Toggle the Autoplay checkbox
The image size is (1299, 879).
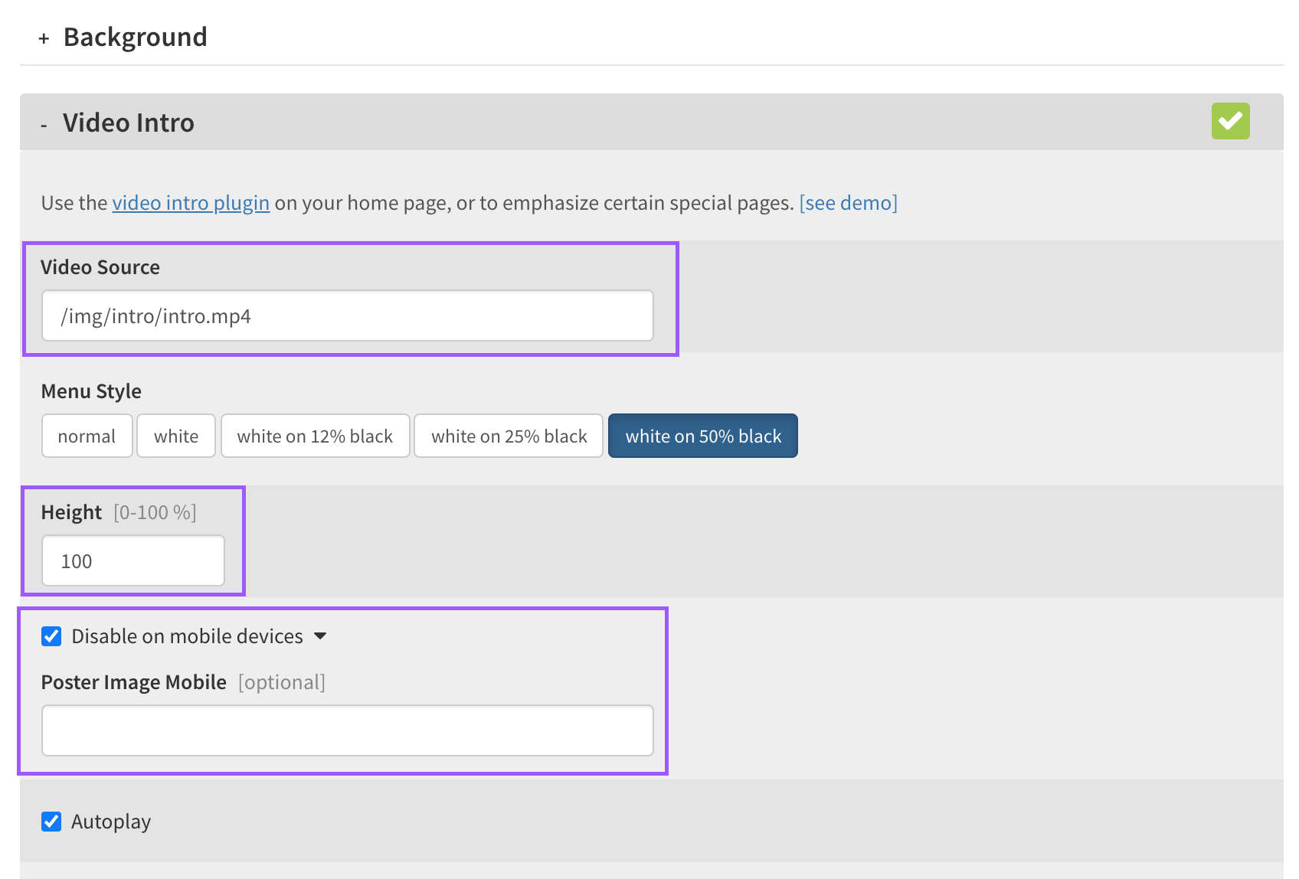coord(51,822)
